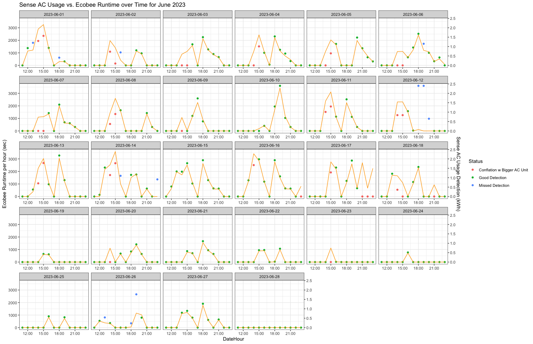Select the 2023-06-28 facet header
This screenshot has width=533, height=344.
pyautogui.click(x=269, y=277)
